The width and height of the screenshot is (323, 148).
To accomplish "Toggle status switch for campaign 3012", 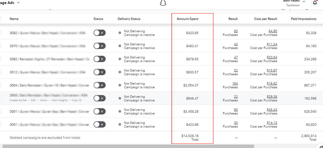I will 99,72.
